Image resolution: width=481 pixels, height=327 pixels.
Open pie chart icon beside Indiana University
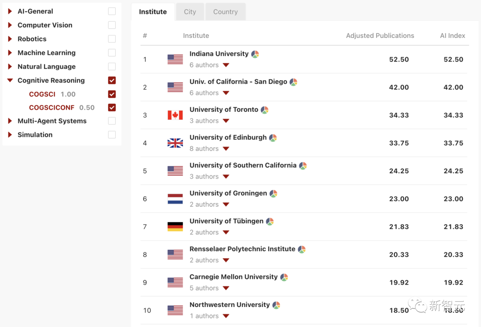point(255,54)
